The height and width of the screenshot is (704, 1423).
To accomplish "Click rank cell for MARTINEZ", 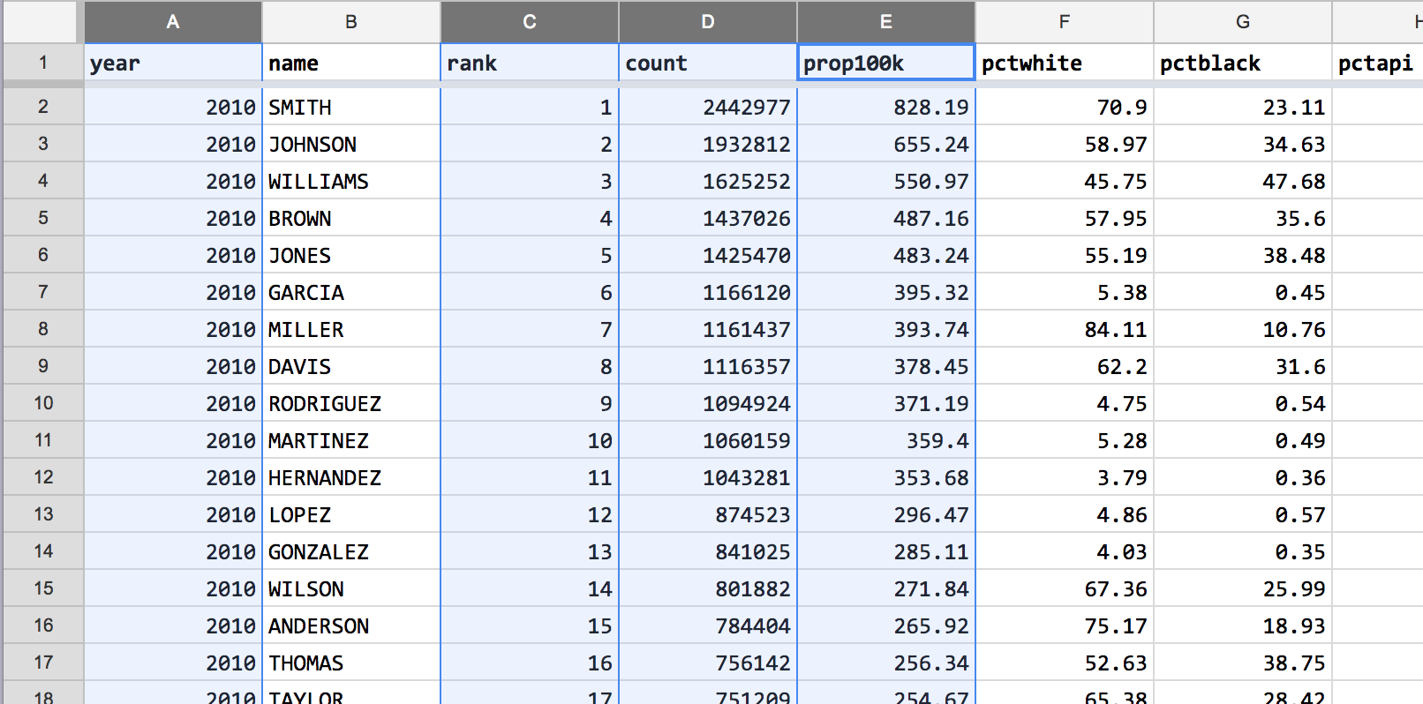I will [x=530, y=440].
